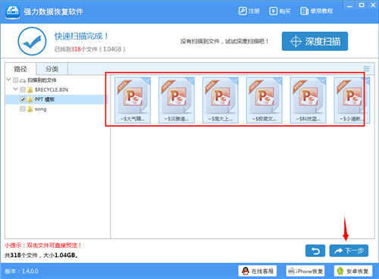Select the first PPTX file thumbnail
The image size is (379, 279).
point(133,100)
